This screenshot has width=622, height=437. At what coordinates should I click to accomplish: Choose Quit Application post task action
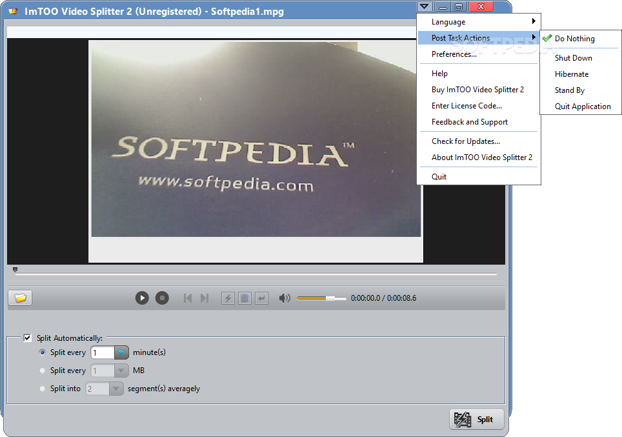coord(580,107)
